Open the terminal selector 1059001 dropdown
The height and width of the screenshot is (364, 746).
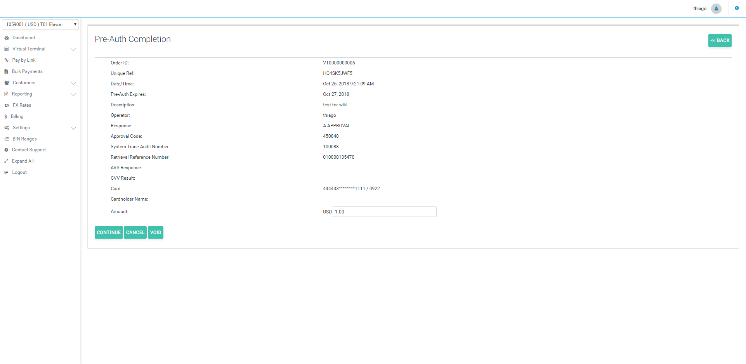tap(40, 24)
